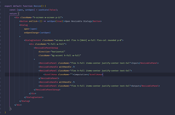This screenshot has height=115, width=175.
Task: Click the export keyword
Action: pyautogui.click(x=8, y=6)
